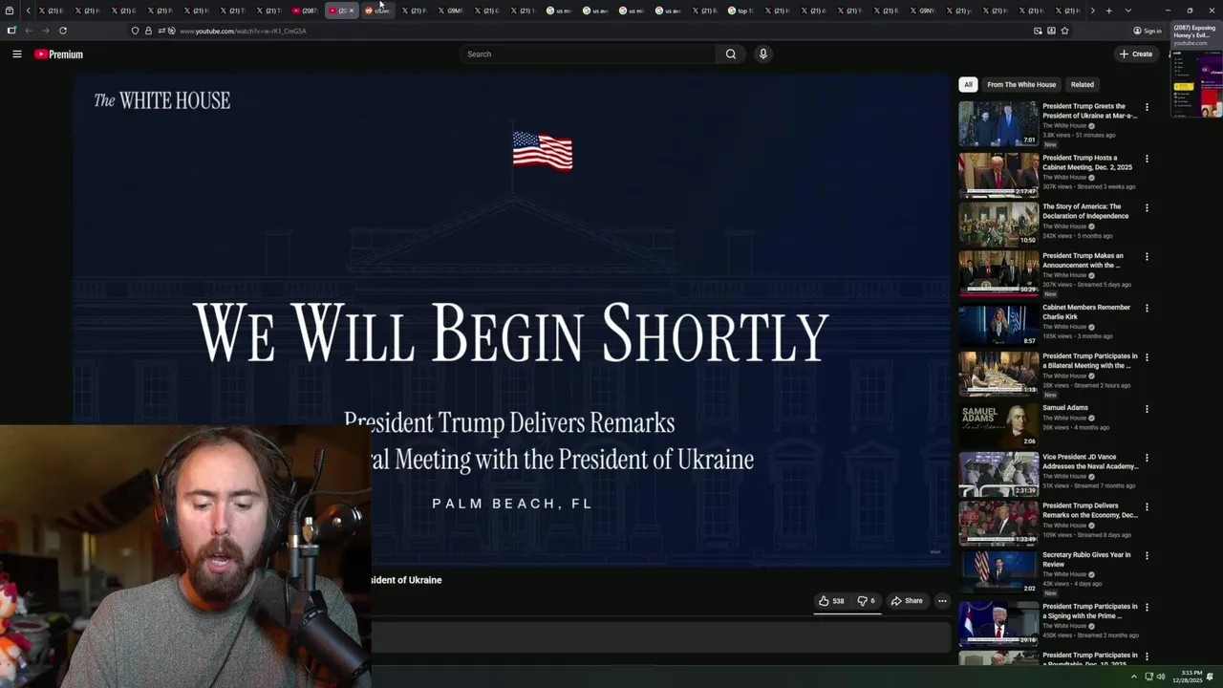Go forward with browser forward arrow
Screen dimensions: 1223x688
tap(45, 31)
